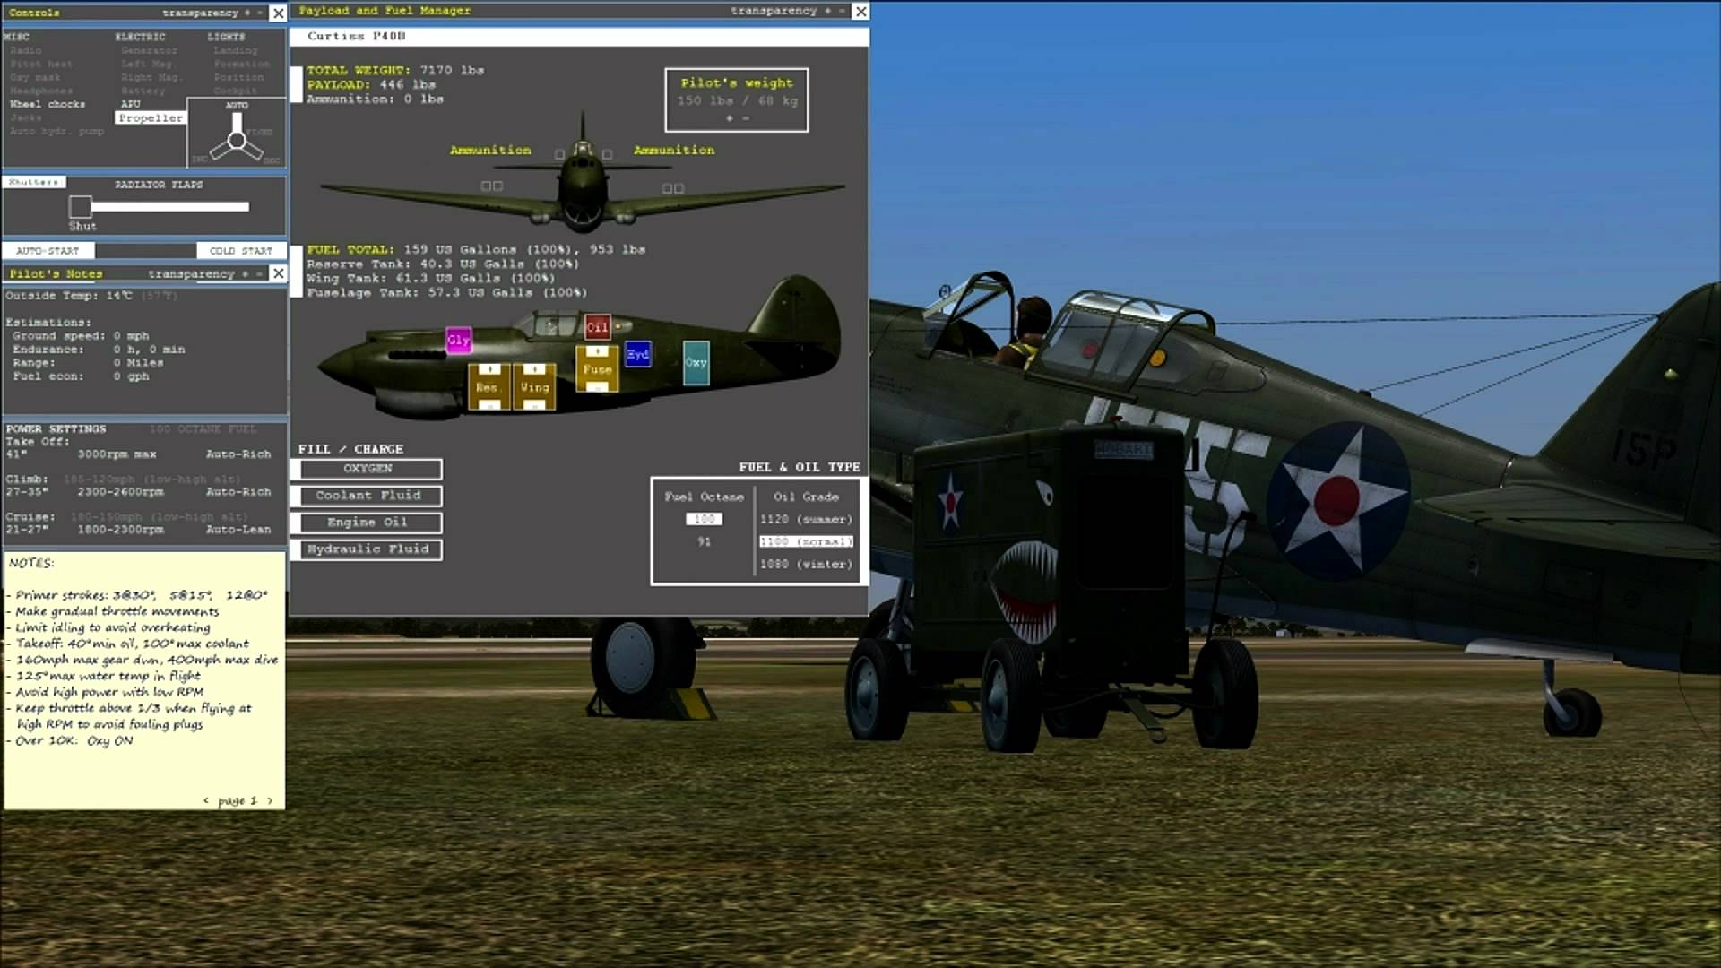Select 1100 (normal) oil grade
Viewport: 1721px width, 968px height.
pyautogui.click(x=806, y=541)
